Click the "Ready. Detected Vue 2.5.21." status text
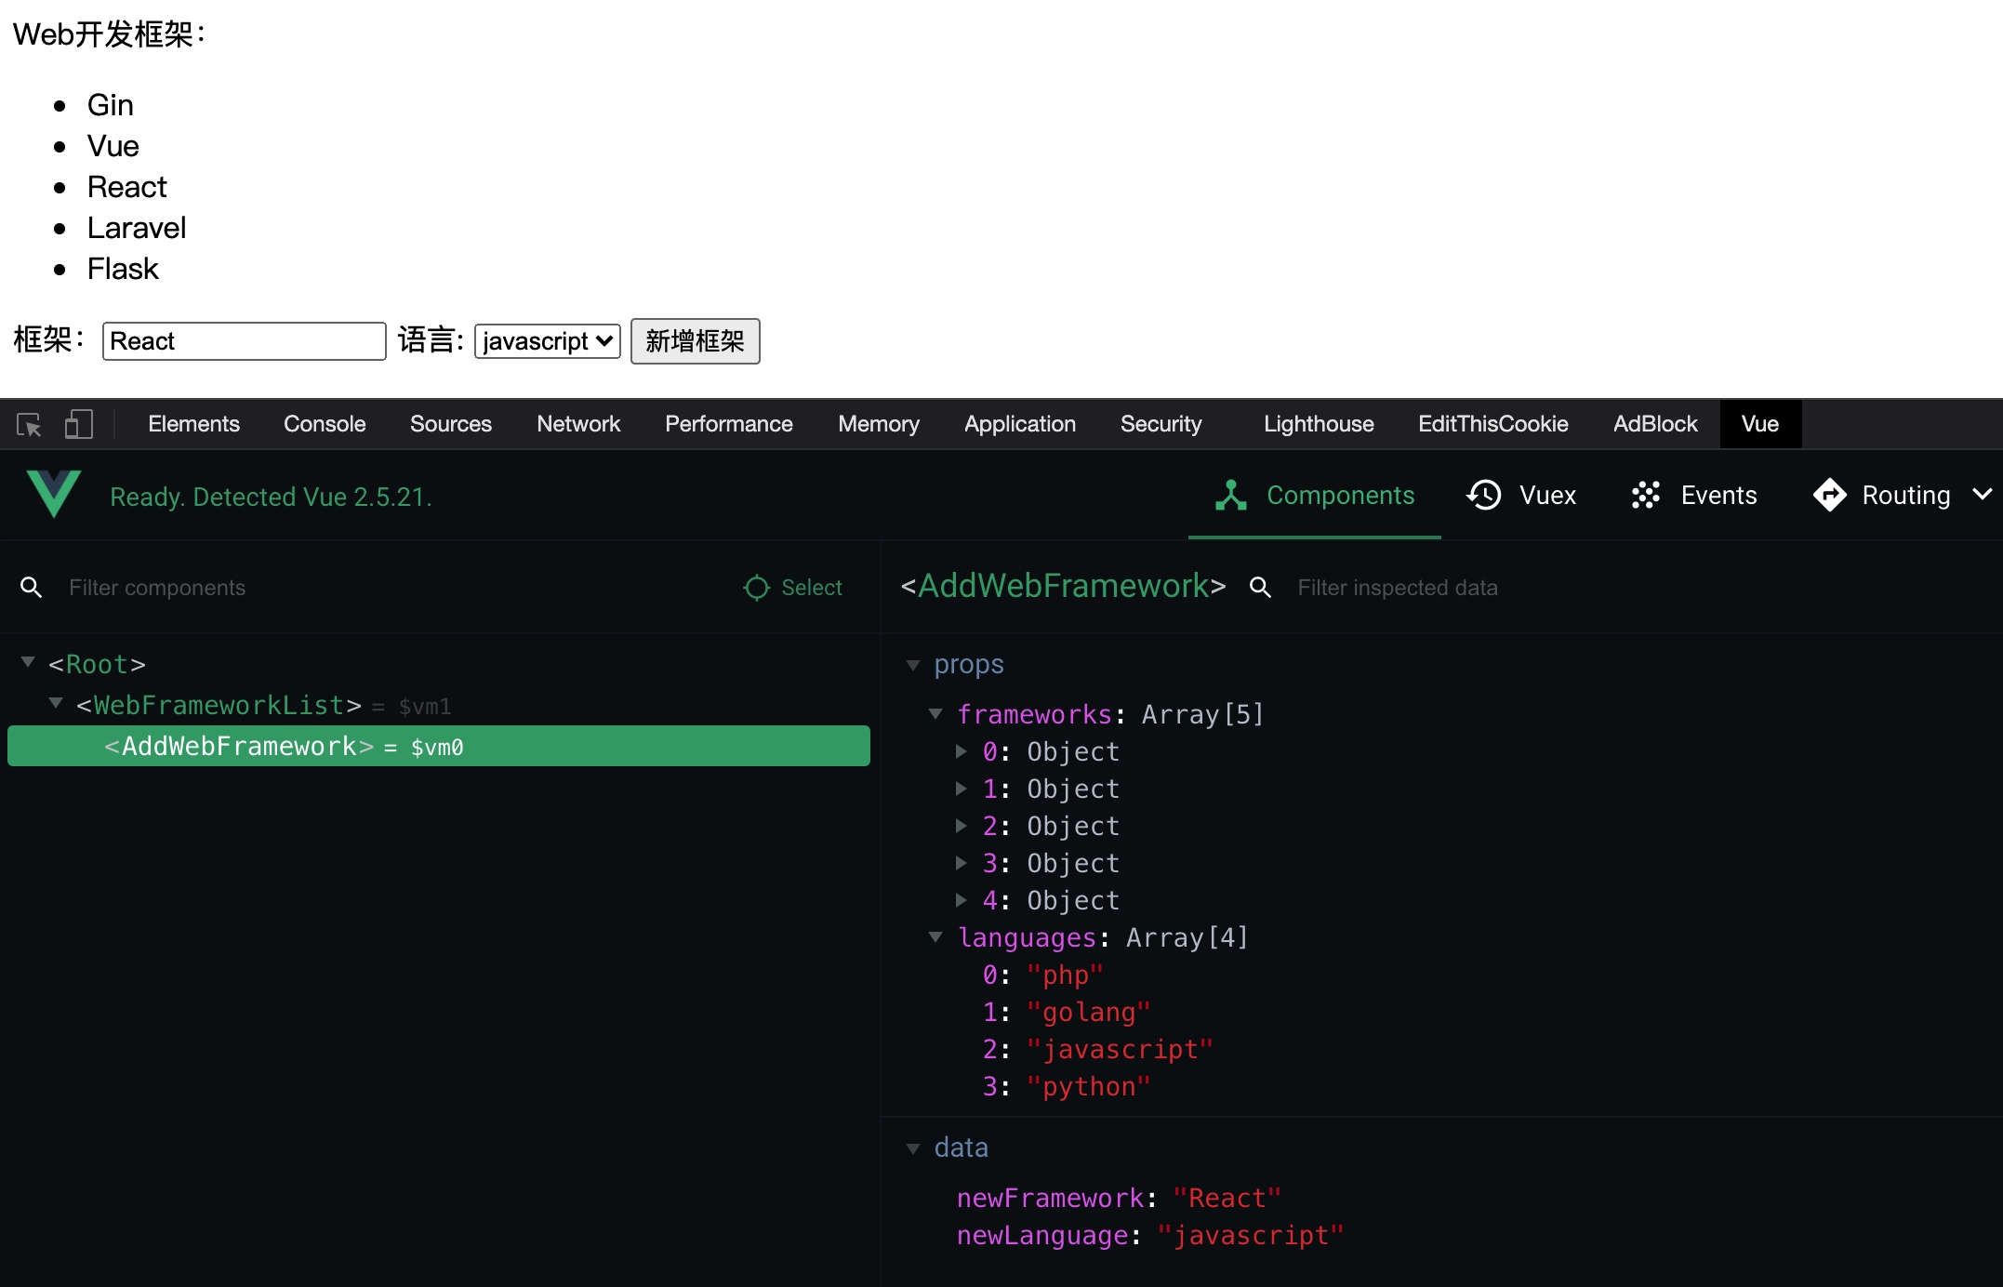Screen dimensions: 2003x1287 271,497
